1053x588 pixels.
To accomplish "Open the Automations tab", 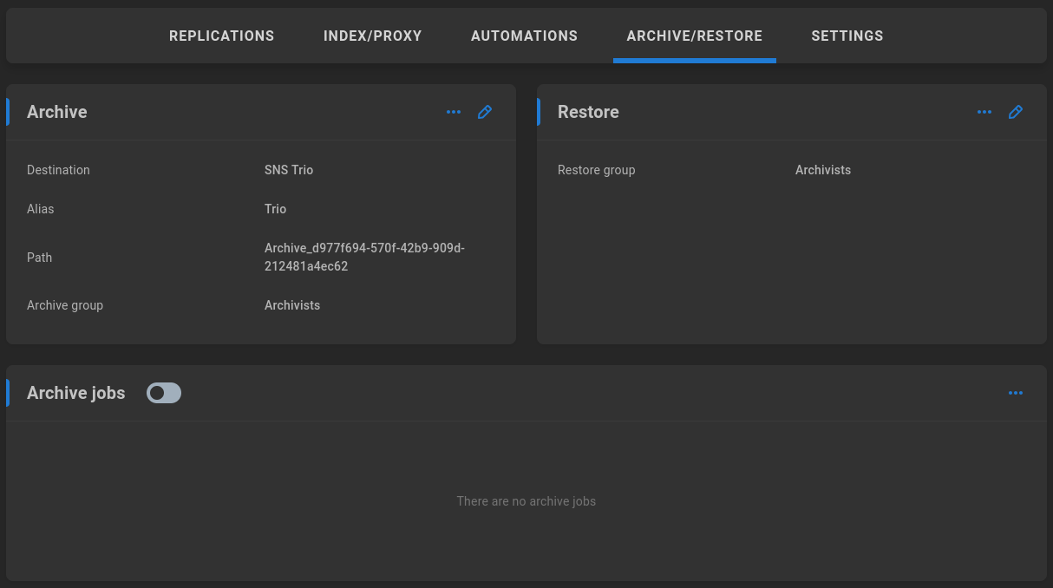I will [x=524, y=36].
